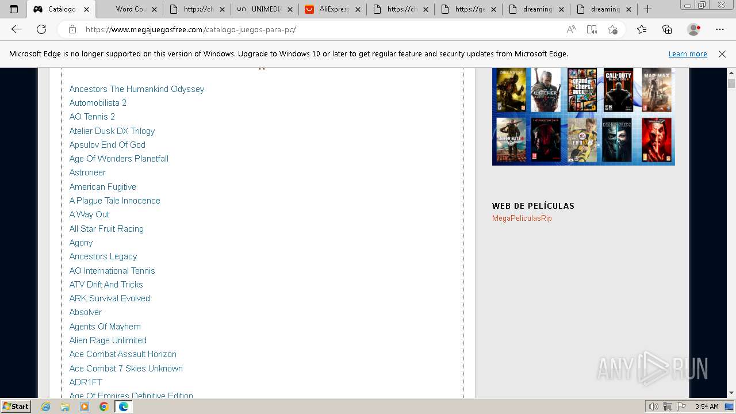This screenshot has width=736, height=414.
Task: Focus the megajuegosfree.com address bar
Action: click(x=322, y=29)
